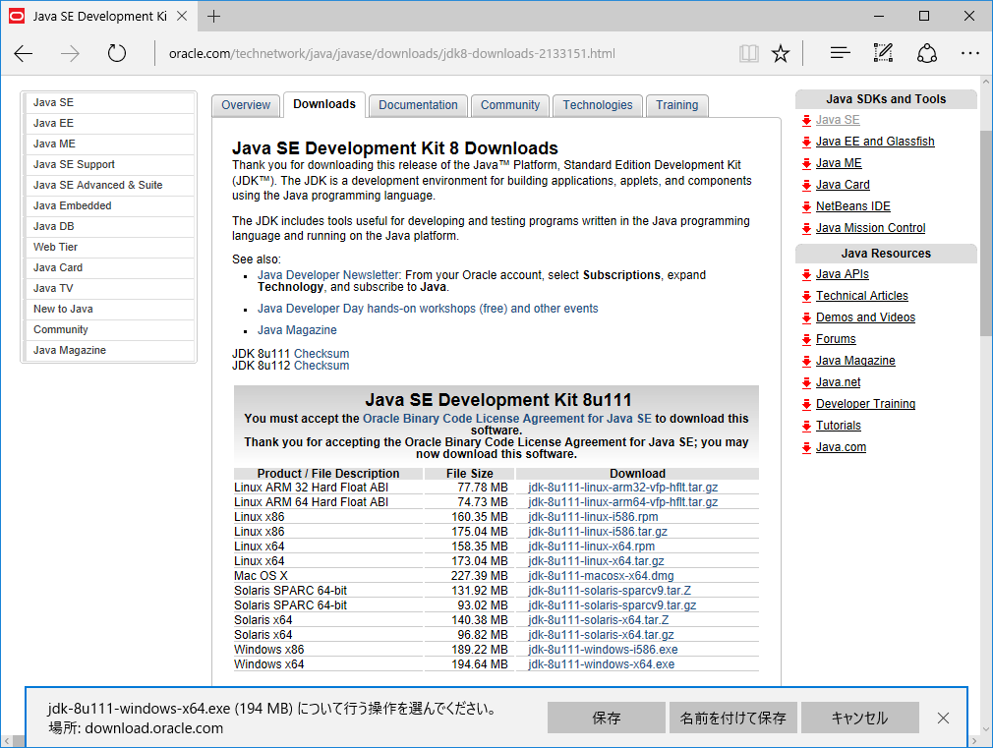Open the Java Developer Newsletter link
This screenshot has height=748, width=993.
(328, 275)
